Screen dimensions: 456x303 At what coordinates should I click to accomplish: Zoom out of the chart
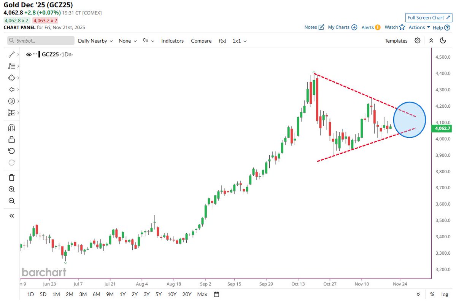[x=12, y=201]
